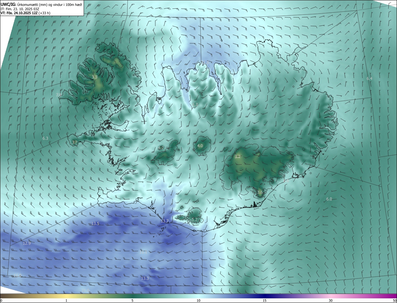The height and width of the screenshot is (303, 397).
Task: Click the title "Úrkomumætti (mm) og vindur í 100m hæð"
Action: pos(50,5)
